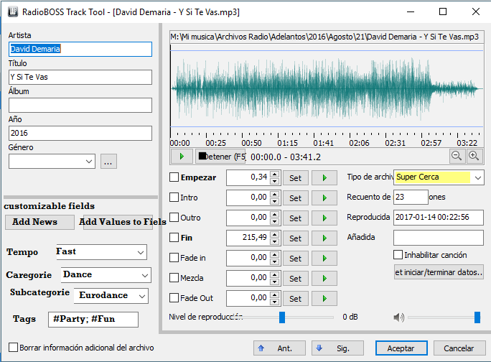
Task: Decrease Fade in value with down arrow
Action: pos(275,261)
